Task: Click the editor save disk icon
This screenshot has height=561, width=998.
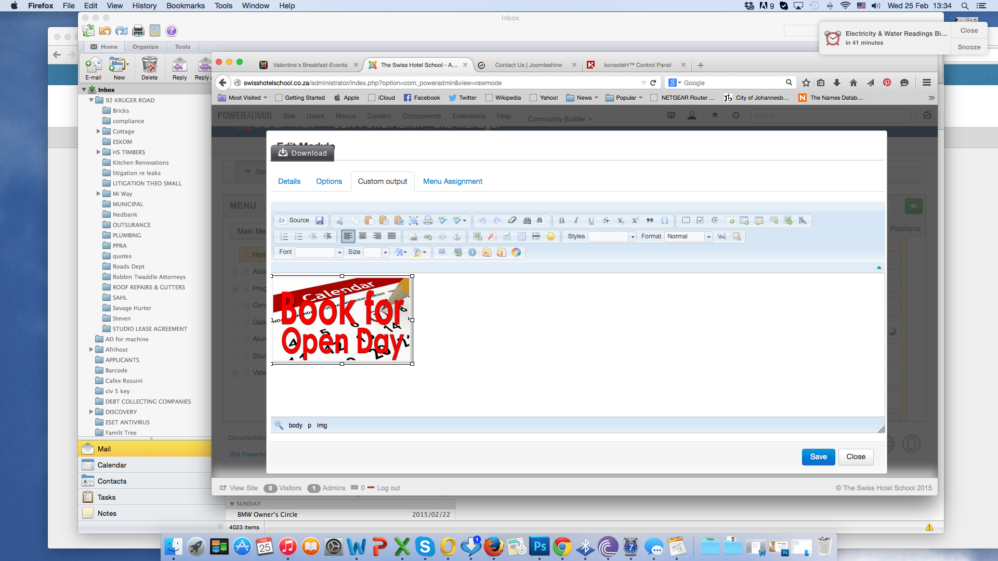Action: [320, 221]
